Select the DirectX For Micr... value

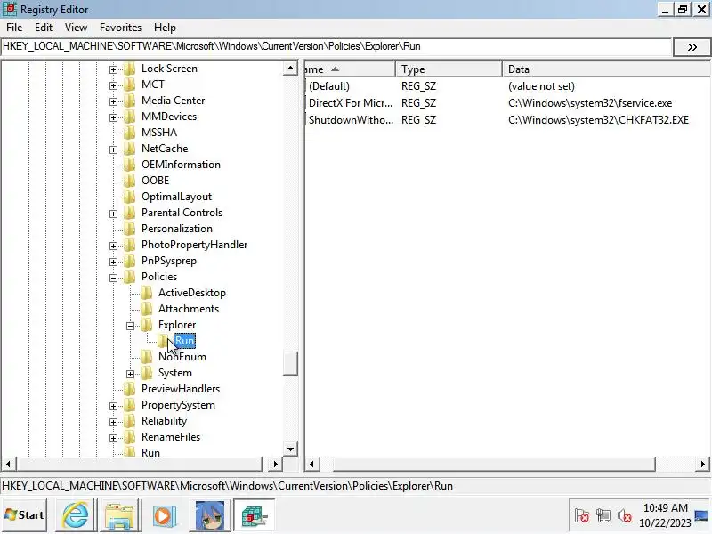(350, 103)
